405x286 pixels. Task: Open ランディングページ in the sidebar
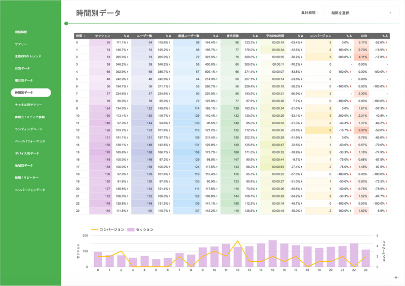(x=29, y=129)
